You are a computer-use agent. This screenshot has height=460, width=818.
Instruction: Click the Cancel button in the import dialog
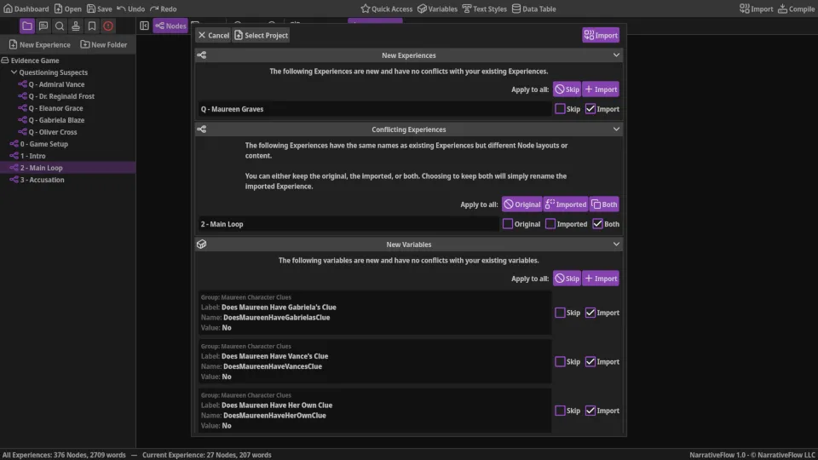pos(213,35)
